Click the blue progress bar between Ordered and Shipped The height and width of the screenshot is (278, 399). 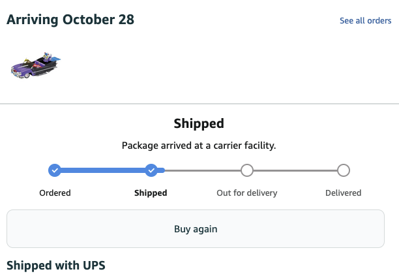point(103,170)
